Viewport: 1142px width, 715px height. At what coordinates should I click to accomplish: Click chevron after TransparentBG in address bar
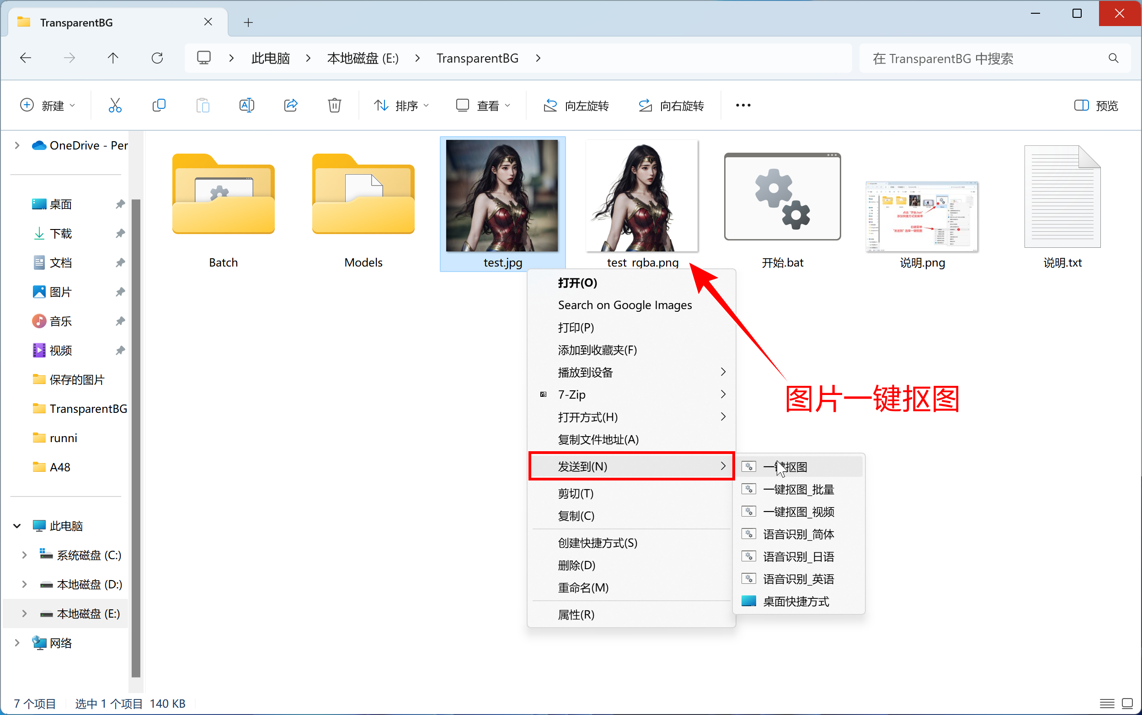[538, 58]
